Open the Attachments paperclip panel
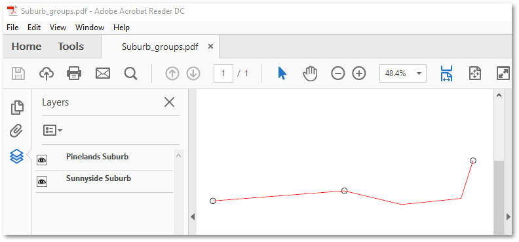Viewport: 519px width, 242px height. tap(16, 131)
